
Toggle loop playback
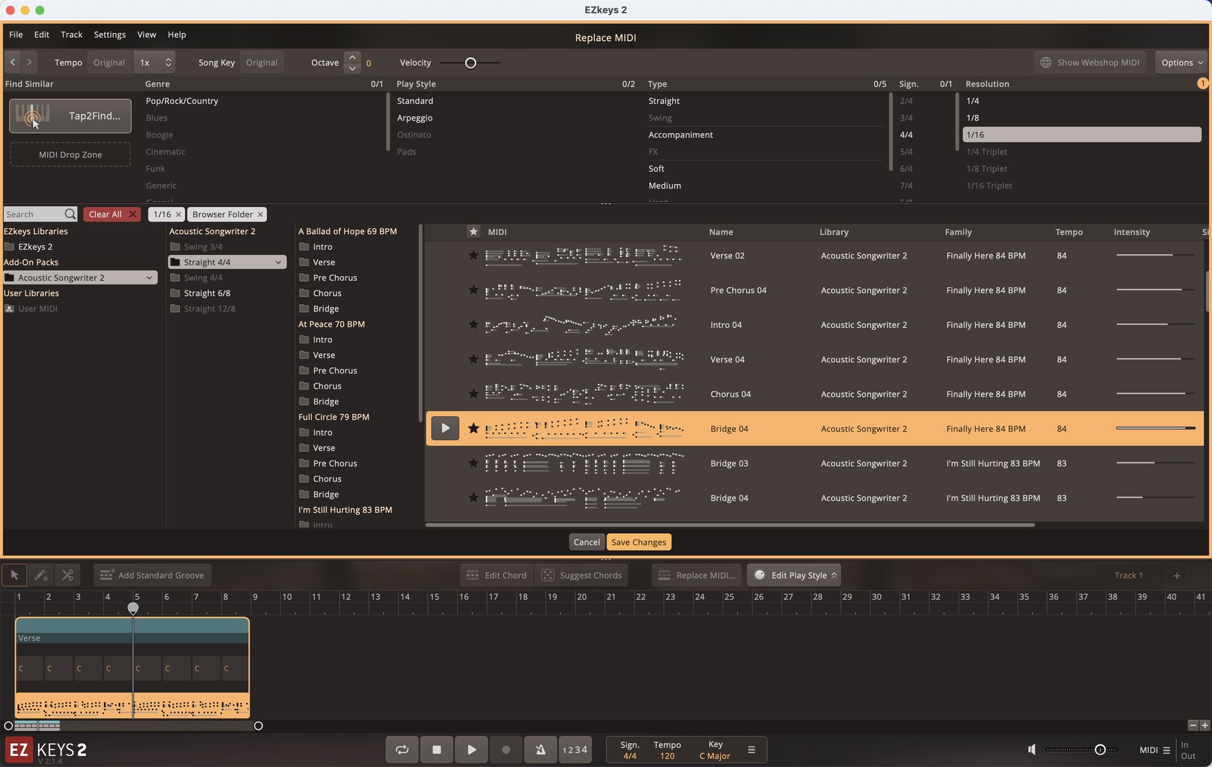(402, 749)
